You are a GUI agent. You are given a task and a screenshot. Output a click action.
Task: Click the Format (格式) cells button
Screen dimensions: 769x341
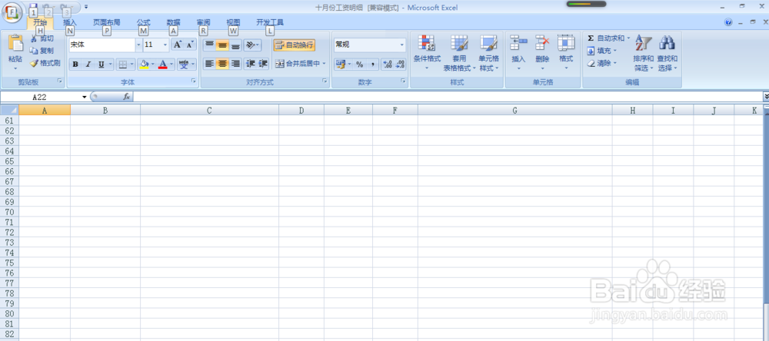tap(566, 53)
